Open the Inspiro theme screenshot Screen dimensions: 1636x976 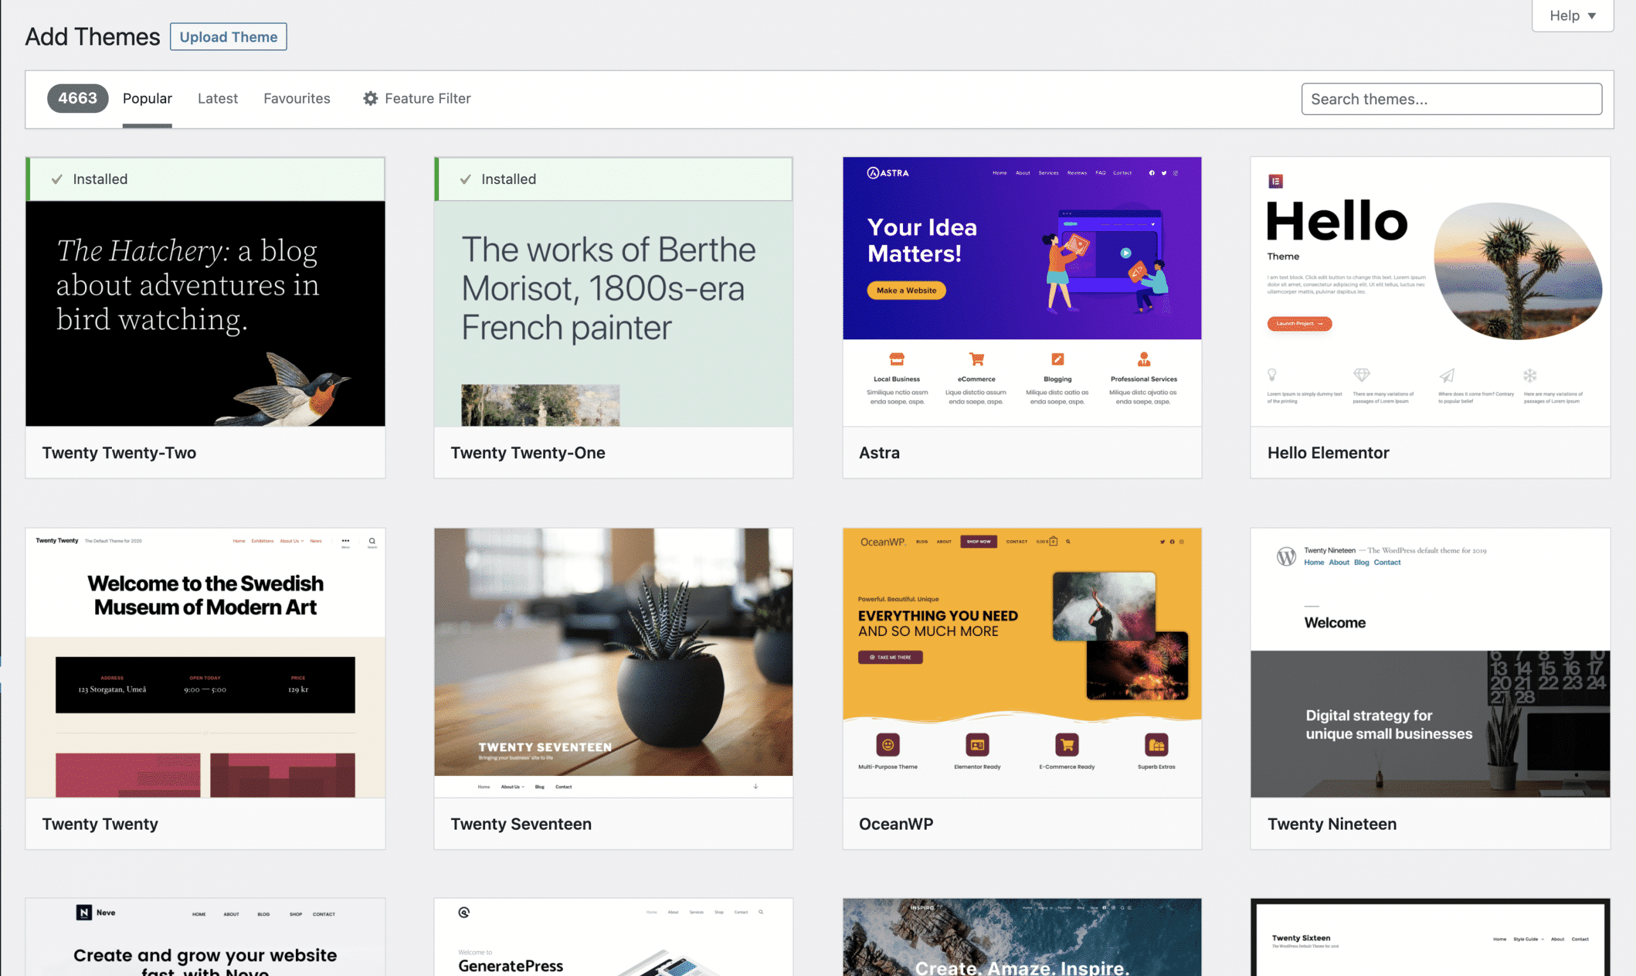coord(1022,937)
